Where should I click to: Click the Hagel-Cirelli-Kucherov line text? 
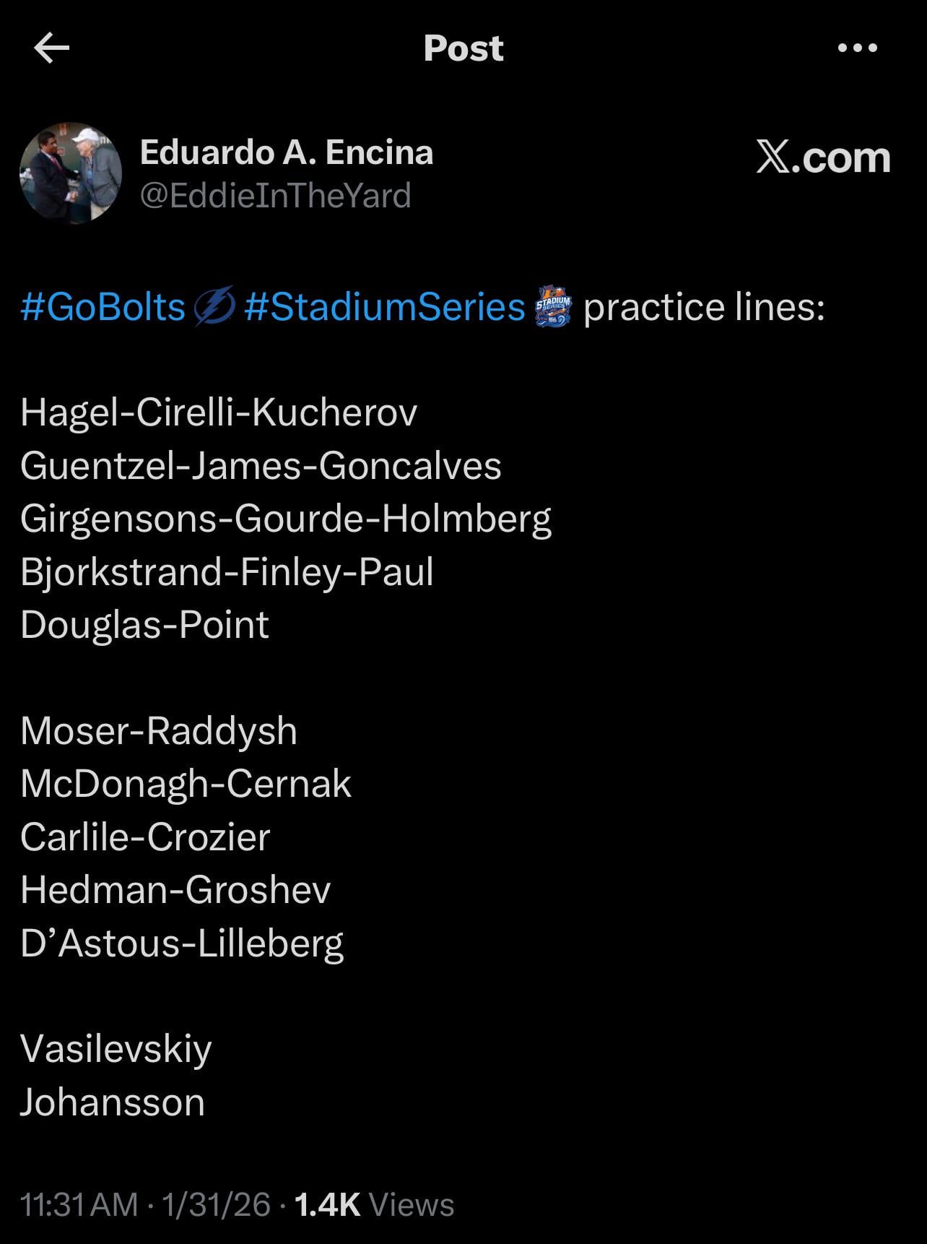(219, 412)
